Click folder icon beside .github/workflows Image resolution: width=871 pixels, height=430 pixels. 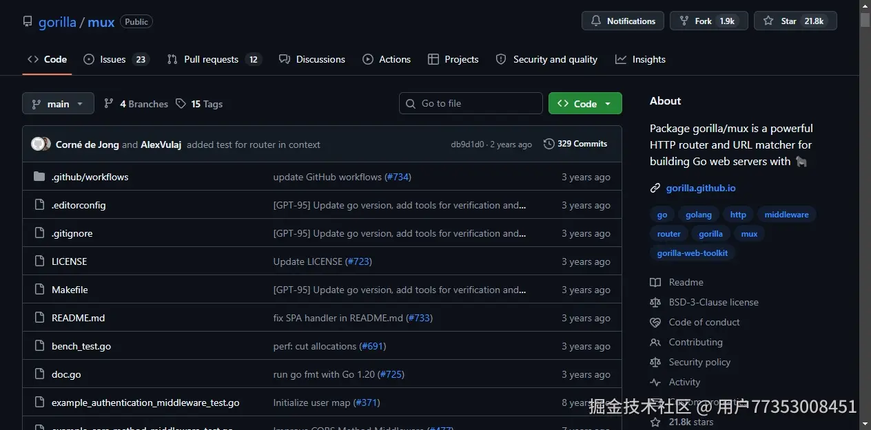point(39,177)
